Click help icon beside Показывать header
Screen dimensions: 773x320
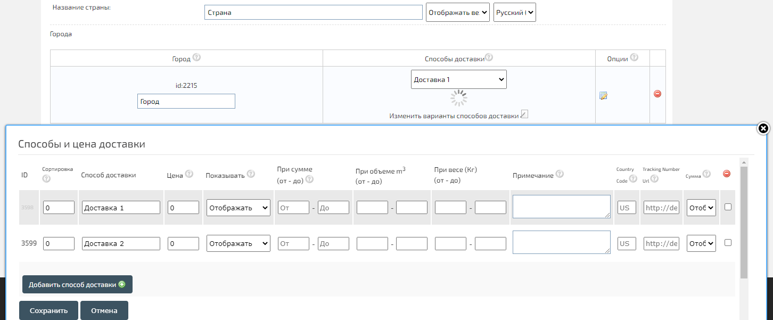[x=251, y=174]
